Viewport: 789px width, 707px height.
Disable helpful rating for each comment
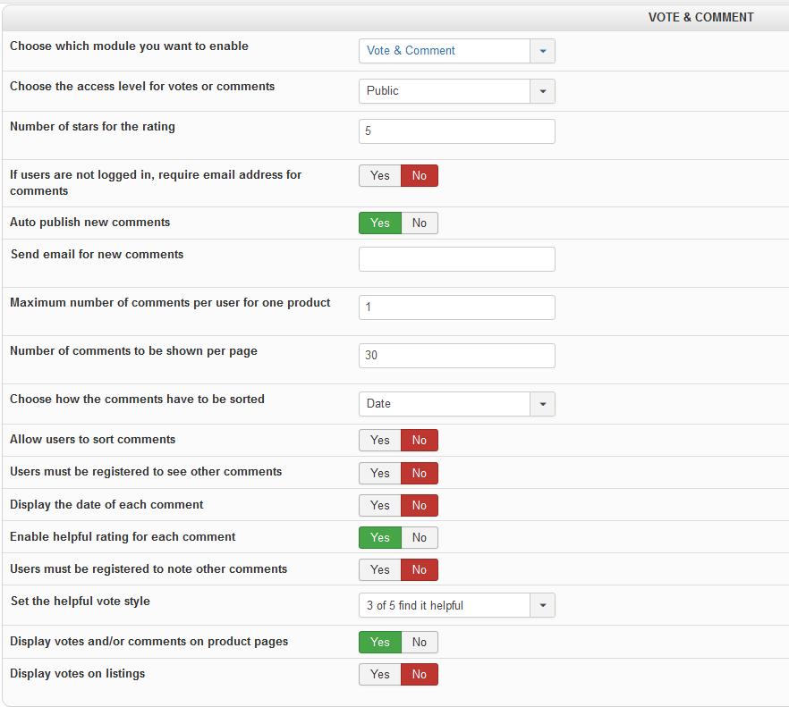[420, 538]
